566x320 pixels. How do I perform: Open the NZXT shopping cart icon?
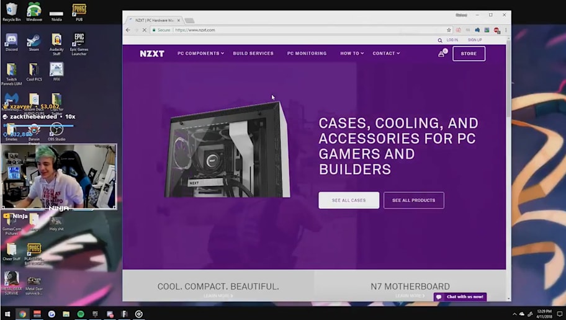tap(441, 54)
